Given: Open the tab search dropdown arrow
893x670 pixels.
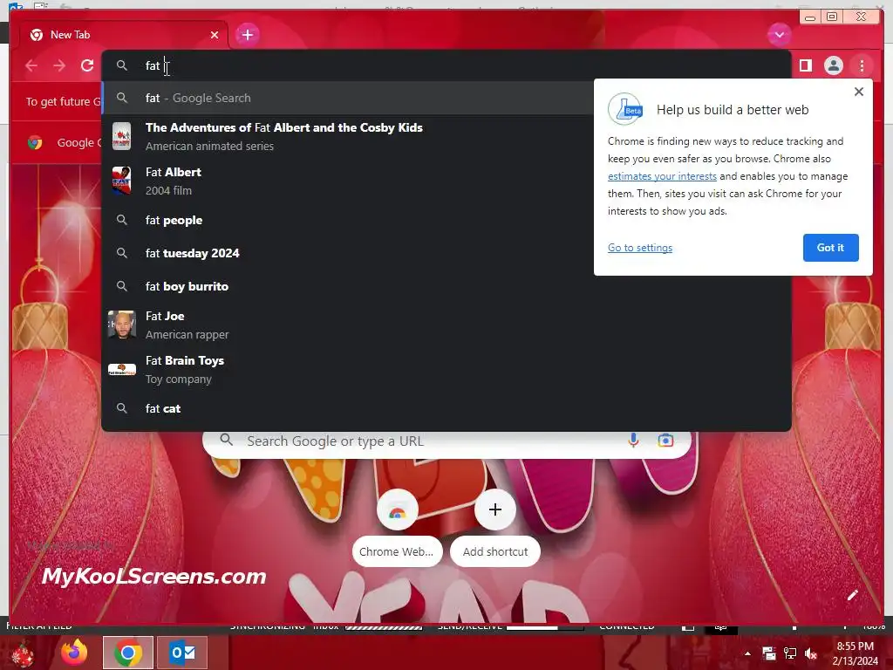Looking at the screenshot, I should 779,35.
